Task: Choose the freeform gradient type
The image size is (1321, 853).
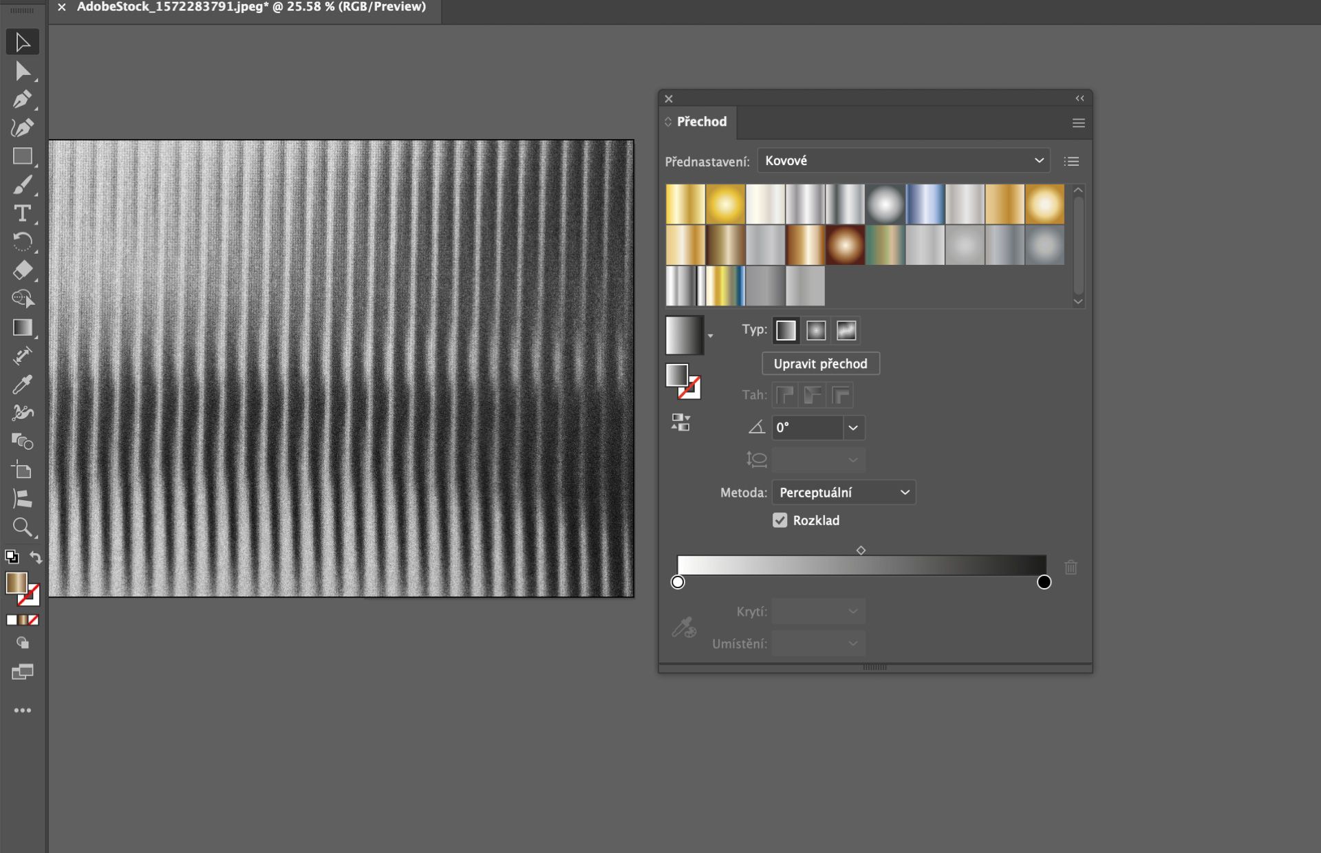Action: point(846,331)
